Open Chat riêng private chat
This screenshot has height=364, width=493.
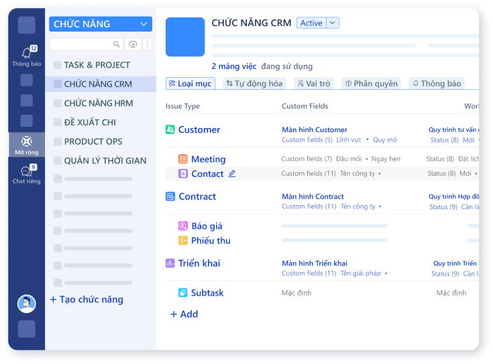tap(26, 172)
